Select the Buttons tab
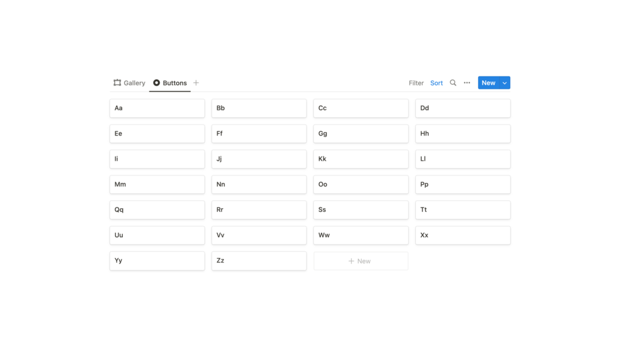Image resolution: width=620 pixels, height=348 pixels. (x=175, y=83)
